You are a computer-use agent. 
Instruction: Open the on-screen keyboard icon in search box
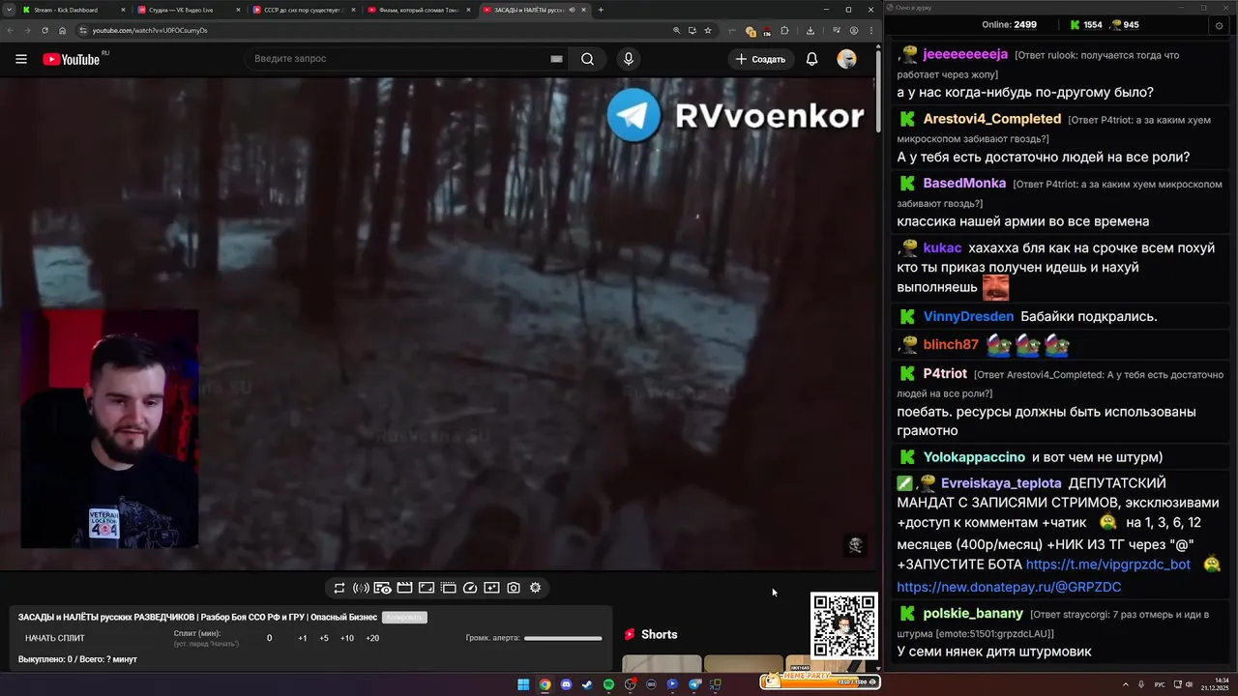point(556,59)
